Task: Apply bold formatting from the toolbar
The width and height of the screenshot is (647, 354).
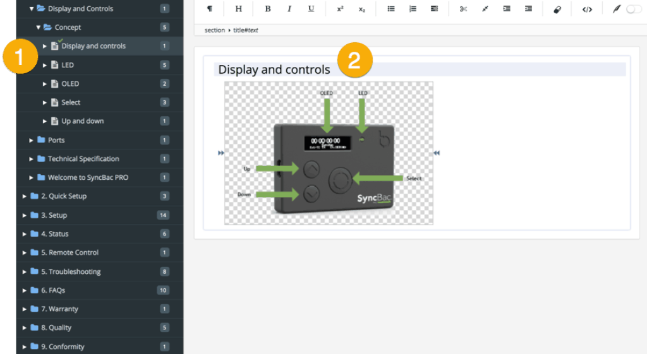Action: click(268, 9)
